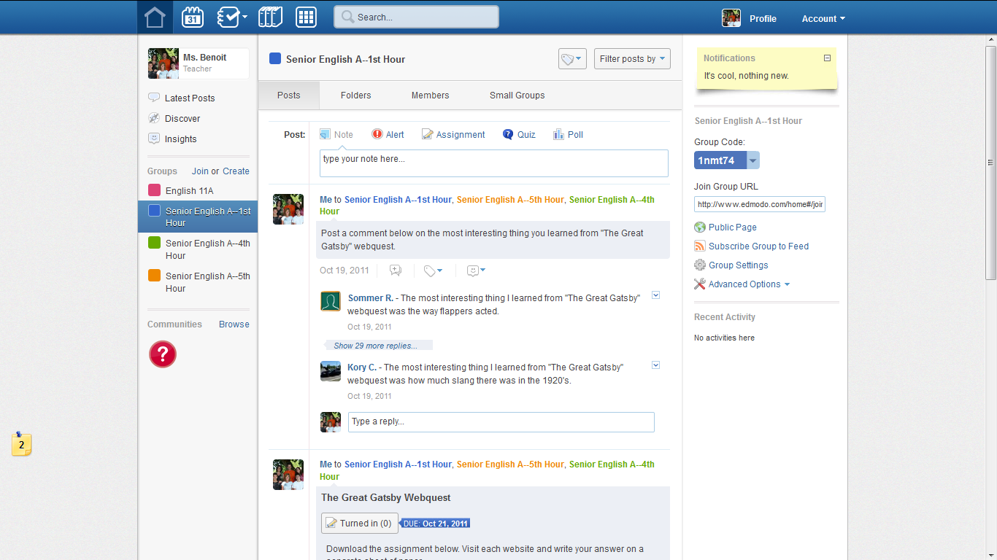
Task: Open the yellow sticky note with 2
Action: (x=21, y=443)
